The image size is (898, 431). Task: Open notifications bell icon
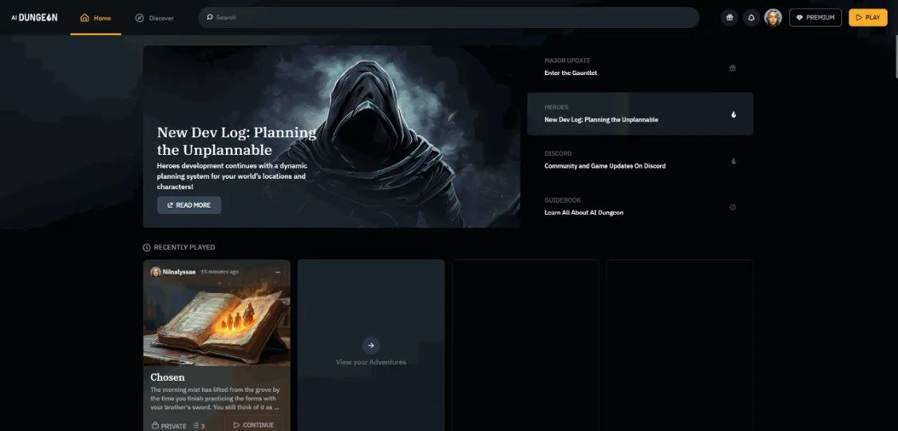pyautogui.click(x=751, y=18)
